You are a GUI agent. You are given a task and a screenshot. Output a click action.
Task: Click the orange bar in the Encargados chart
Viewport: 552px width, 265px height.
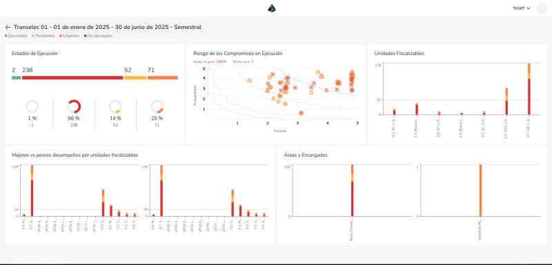click(480, 190)
